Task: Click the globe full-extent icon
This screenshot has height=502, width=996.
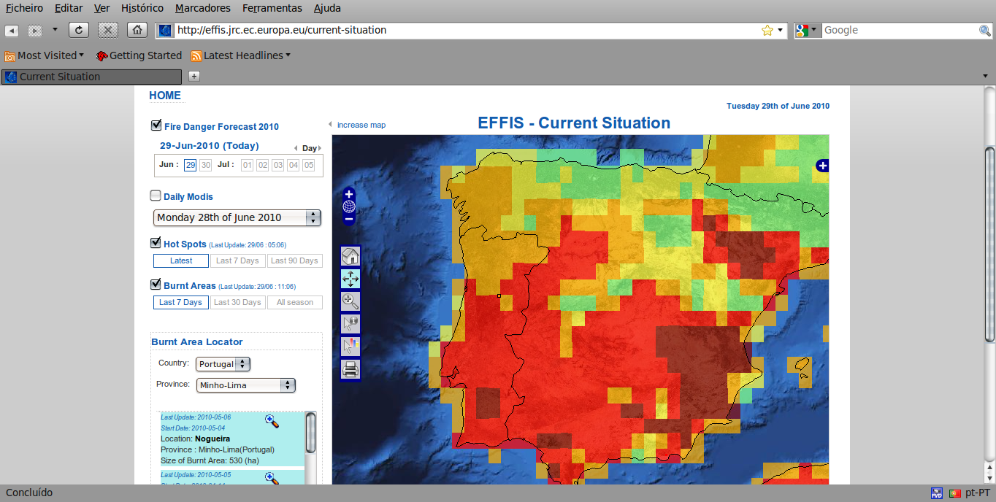Action: coord(349,206)
